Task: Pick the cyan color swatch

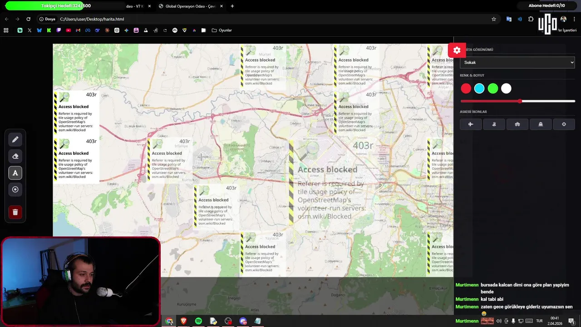Action: point(479,89)
